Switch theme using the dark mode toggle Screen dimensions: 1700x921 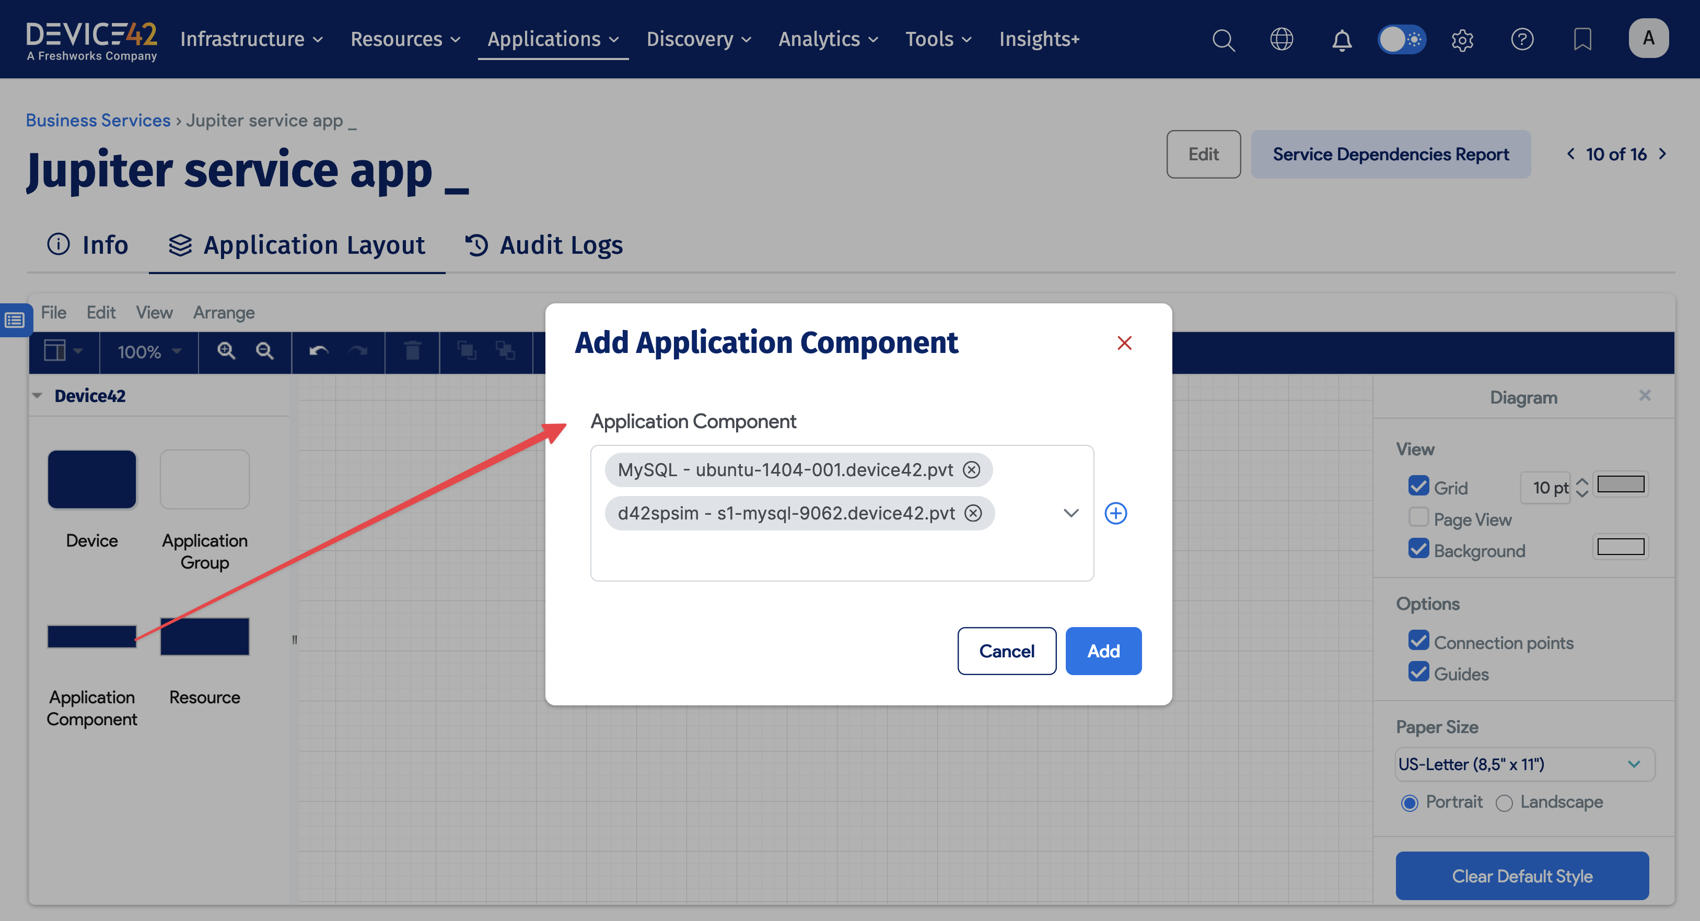pos(1402,39)
